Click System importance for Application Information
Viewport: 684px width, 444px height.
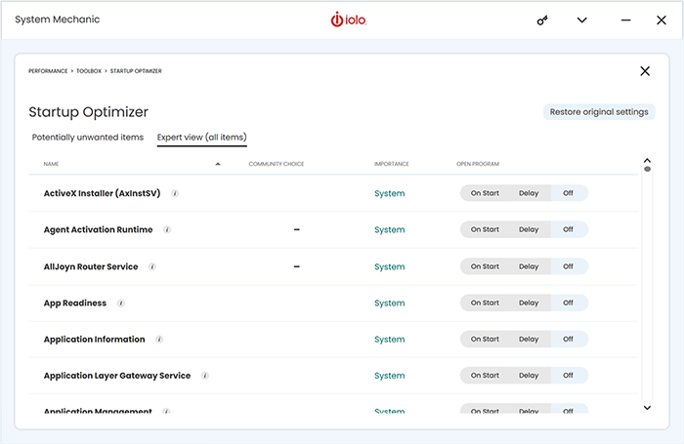click(x=390, y=340)
